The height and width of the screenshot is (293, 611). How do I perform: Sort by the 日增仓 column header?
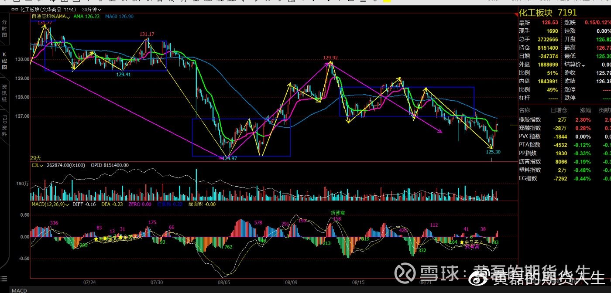(559, 110)
